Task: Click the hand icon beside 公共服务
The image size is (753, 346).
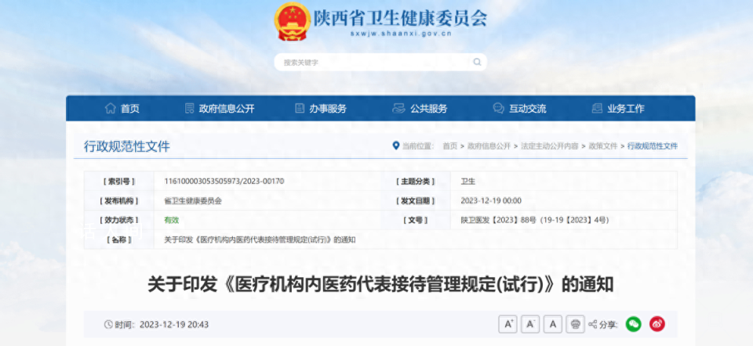Action: pos(398,108)
